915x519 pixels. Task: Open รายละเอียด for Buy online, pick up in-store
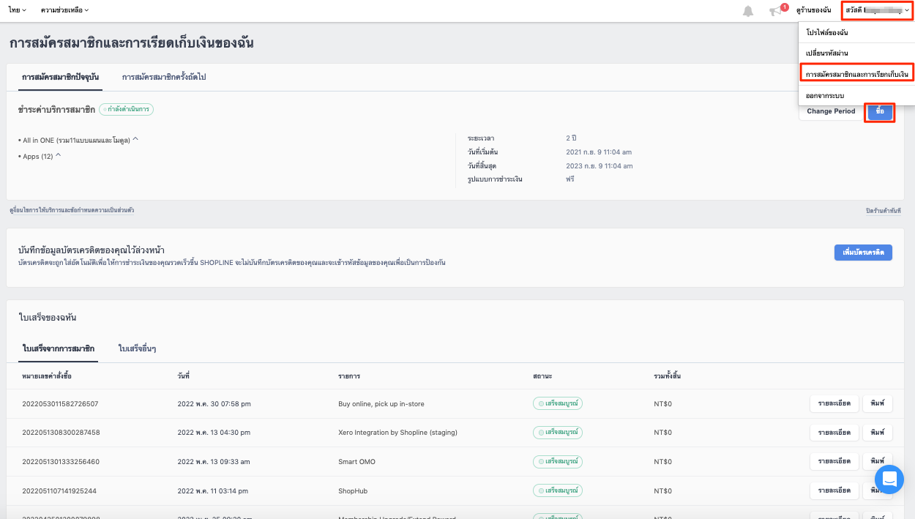pos(834,404)
